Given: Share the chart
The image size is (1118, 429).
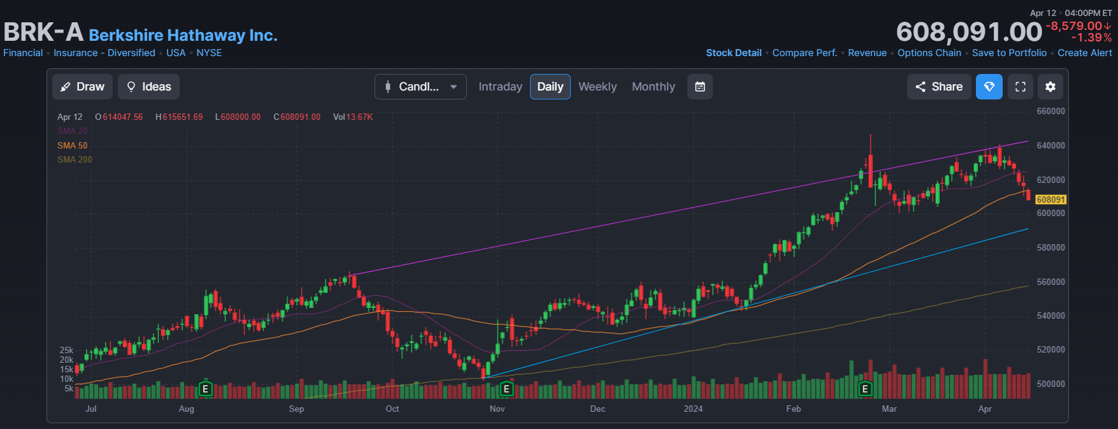Looking at the screenshot, I should [x=939, y=87].
